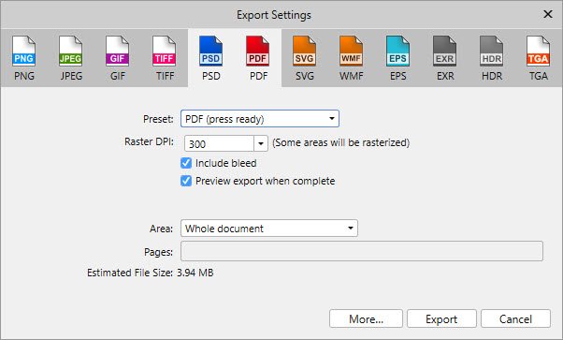Choose the HDR format icon
The width and height of the screenshot is (563, 340).
click(492, 57)
